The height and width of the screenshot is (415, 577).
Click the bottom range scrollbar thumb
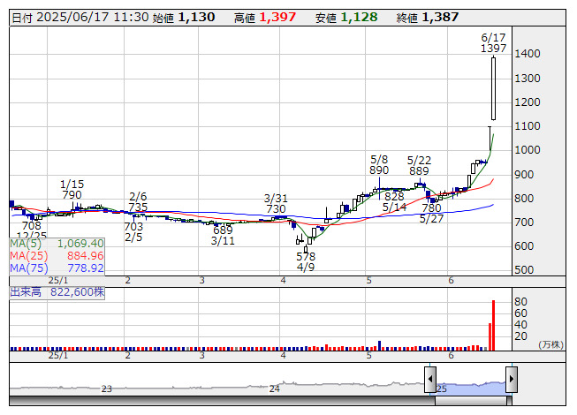[470, 400]
